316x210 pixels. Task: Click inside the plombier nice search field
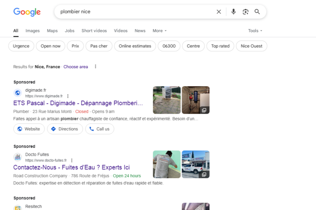[135, 12]
